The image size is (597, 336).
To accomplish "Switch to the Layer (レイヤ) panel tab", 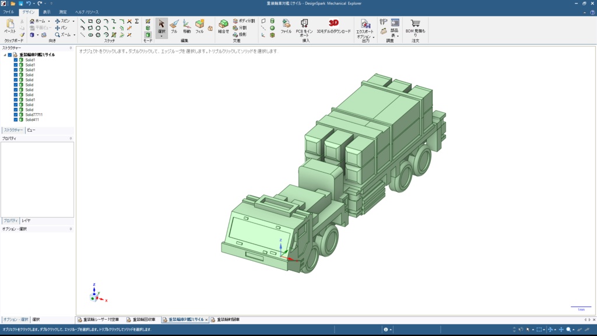I will [x=26, y=220].
